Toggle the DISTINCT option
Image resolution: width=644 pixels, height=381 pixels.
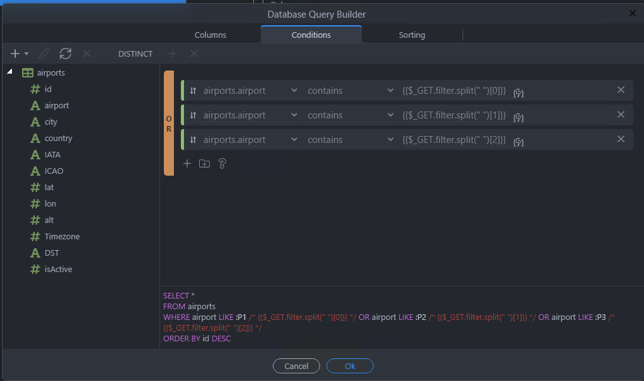click(x=135, y=54)
